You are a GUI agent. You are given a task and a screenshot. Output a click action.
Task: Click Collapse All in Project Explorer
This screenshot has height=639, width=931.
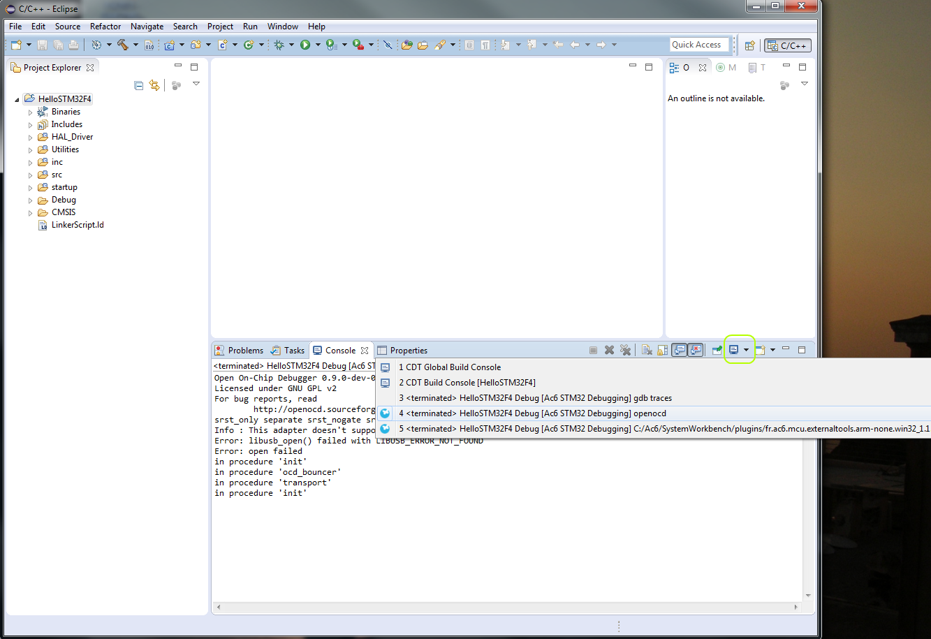(138, 85)
